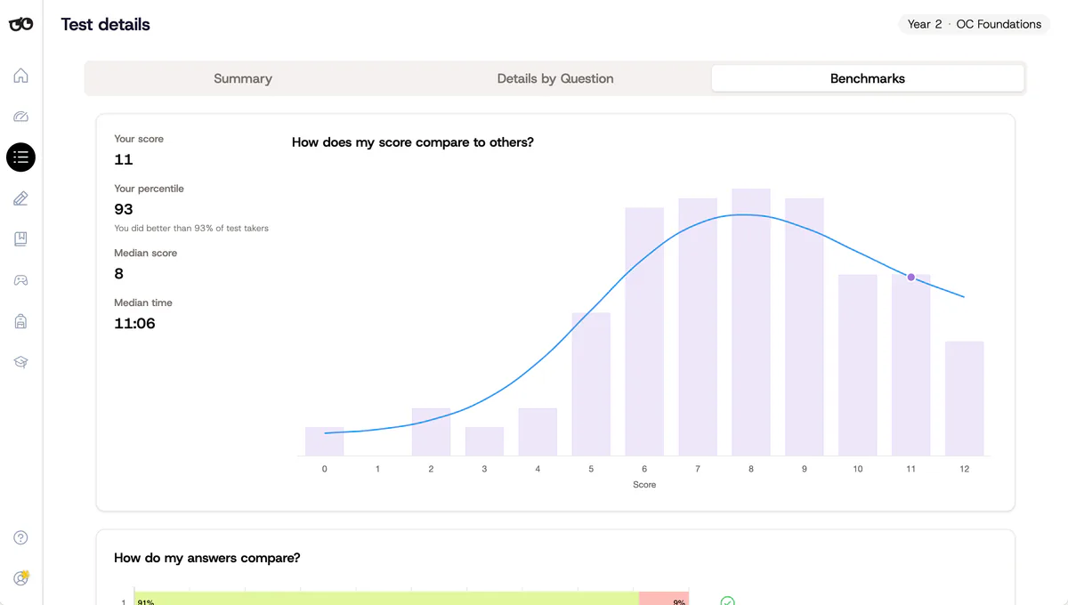Image resolution: width=1068 pixels, height=605 pixels.
Task: Switch to the Summary tab
Action: point(243,78)
